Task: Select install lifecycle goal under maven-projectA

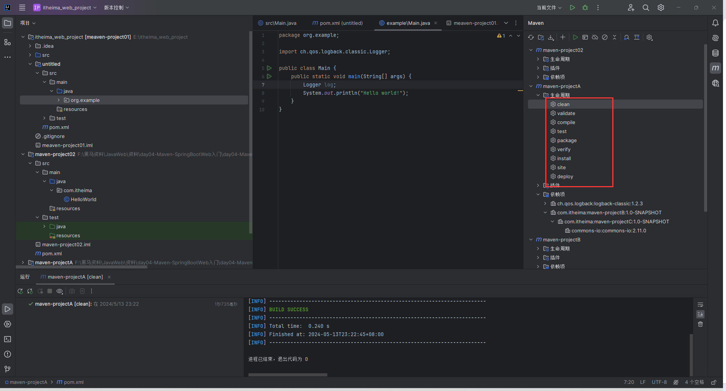Action: click(x=564, y=158)
